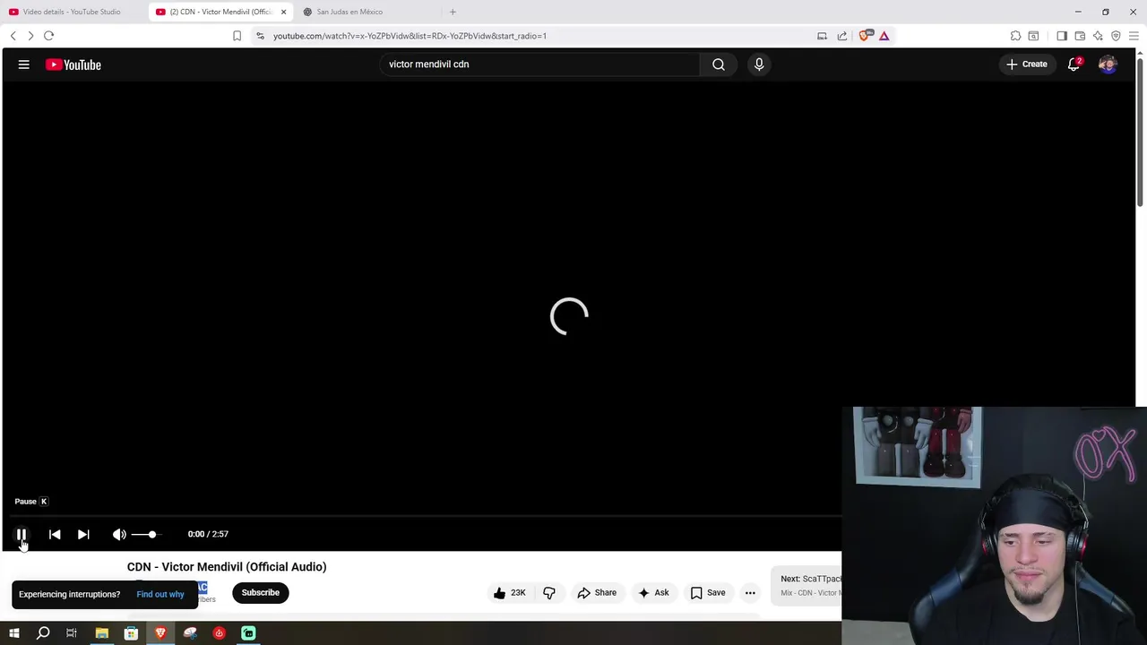Screen dimensions: 1147x645
Task: Open the account avatar menu
Action: point(1108,64)
